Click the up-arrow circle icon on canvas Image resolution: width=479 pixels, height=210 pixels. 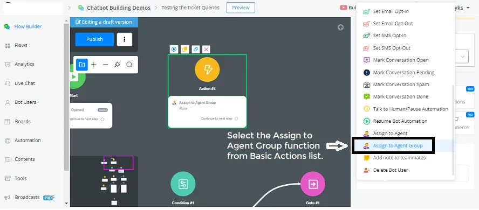340,27
